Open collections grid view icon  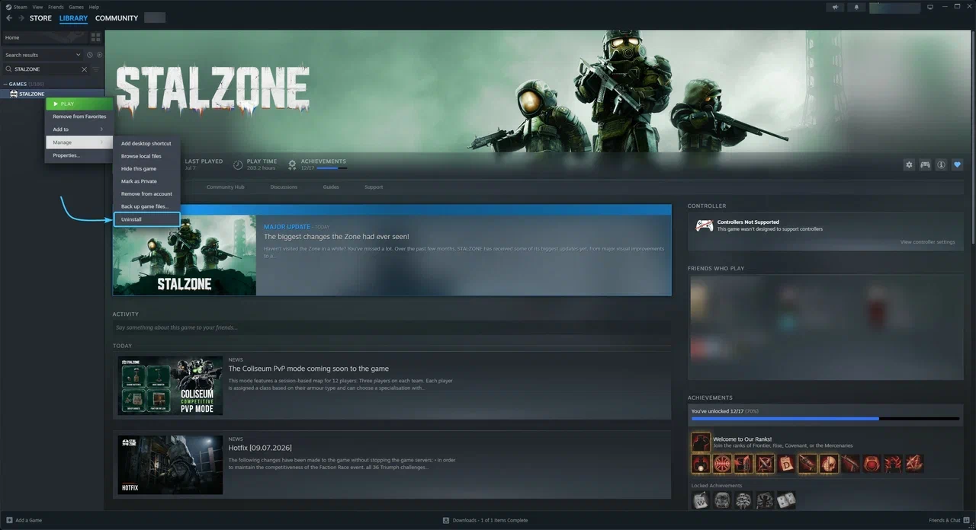[x=95, y=37]
